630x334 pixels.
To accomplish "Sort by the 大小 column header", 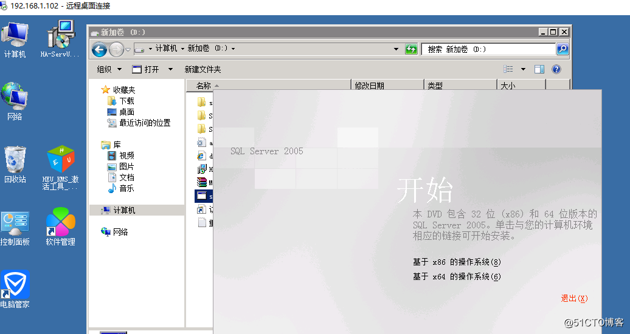I will [x=521, y=86].
